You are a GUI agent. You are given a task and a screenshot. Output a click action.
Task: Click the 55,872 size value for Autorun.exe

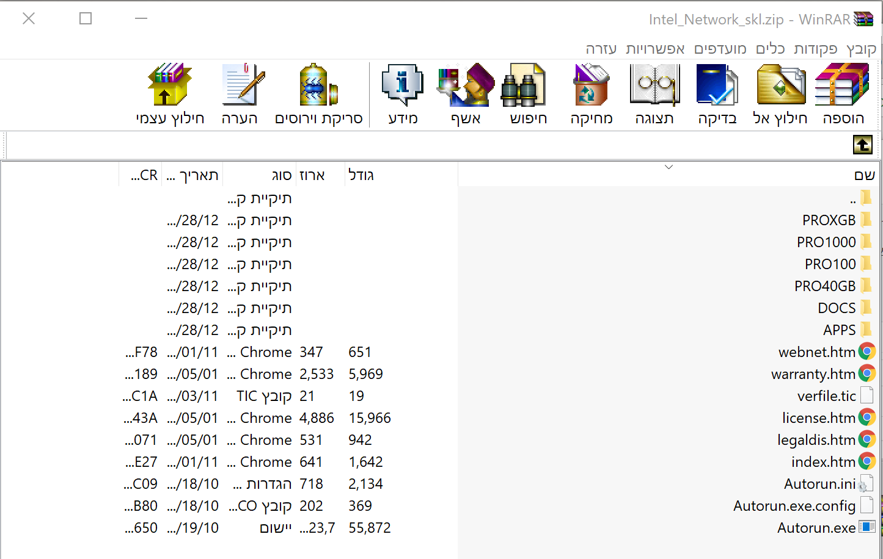point(370,528)
